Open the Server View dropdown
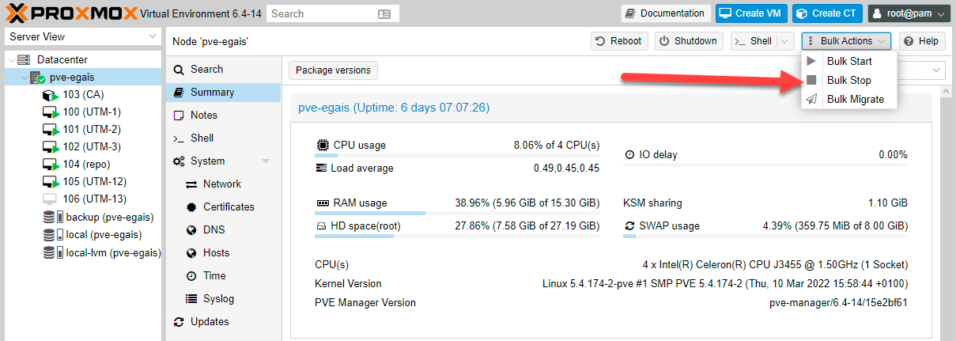 [153, 37]
